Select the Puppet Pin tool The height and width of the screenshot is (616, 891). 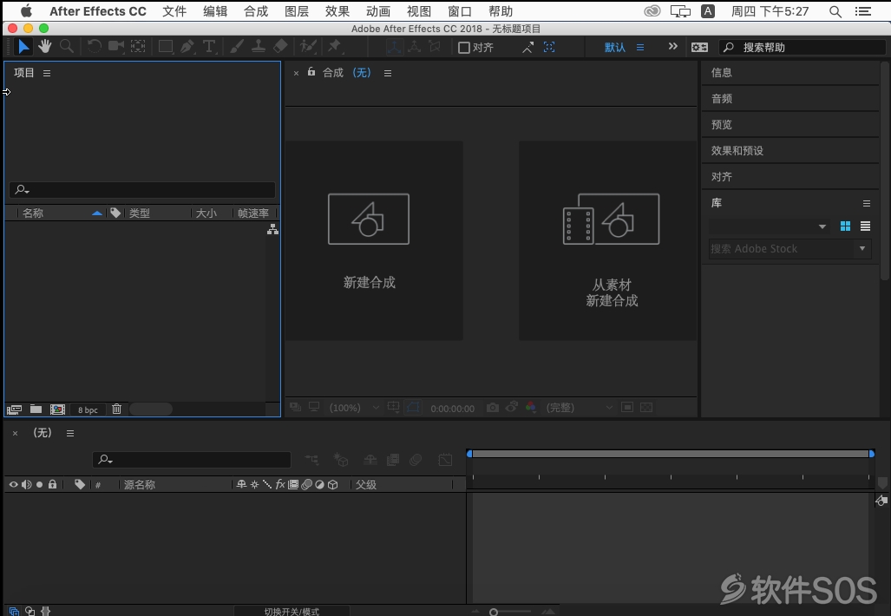pos(334,47)
